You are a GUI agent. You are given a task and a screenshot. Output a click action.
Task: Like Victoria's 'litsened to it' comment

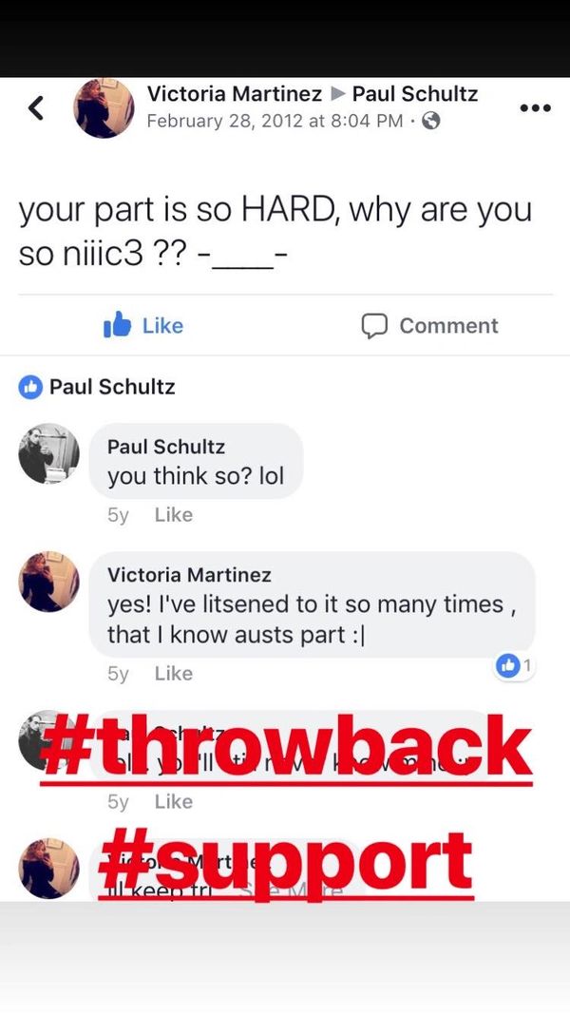click(x=173, y=673)
